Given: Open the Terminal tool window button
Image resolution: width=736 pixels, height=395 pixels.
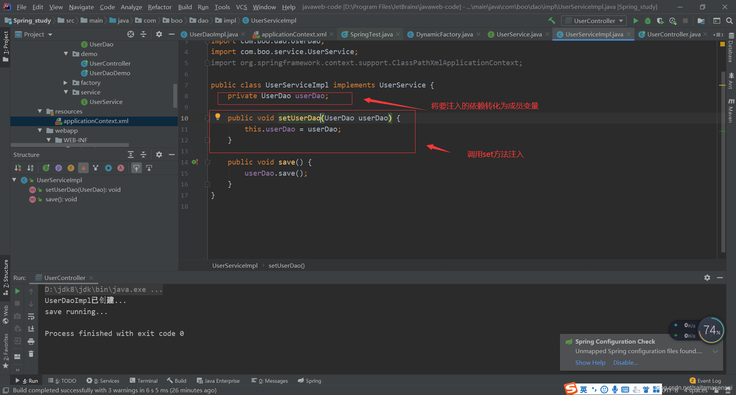Looking at the screenshot, I should 144,381.
